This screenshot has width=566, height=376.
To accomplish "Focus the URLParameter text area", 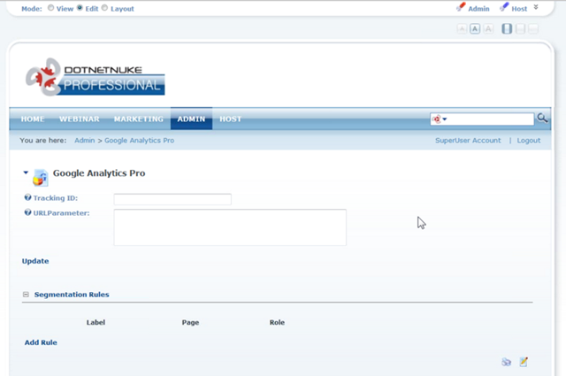I will tap(230, 227).
